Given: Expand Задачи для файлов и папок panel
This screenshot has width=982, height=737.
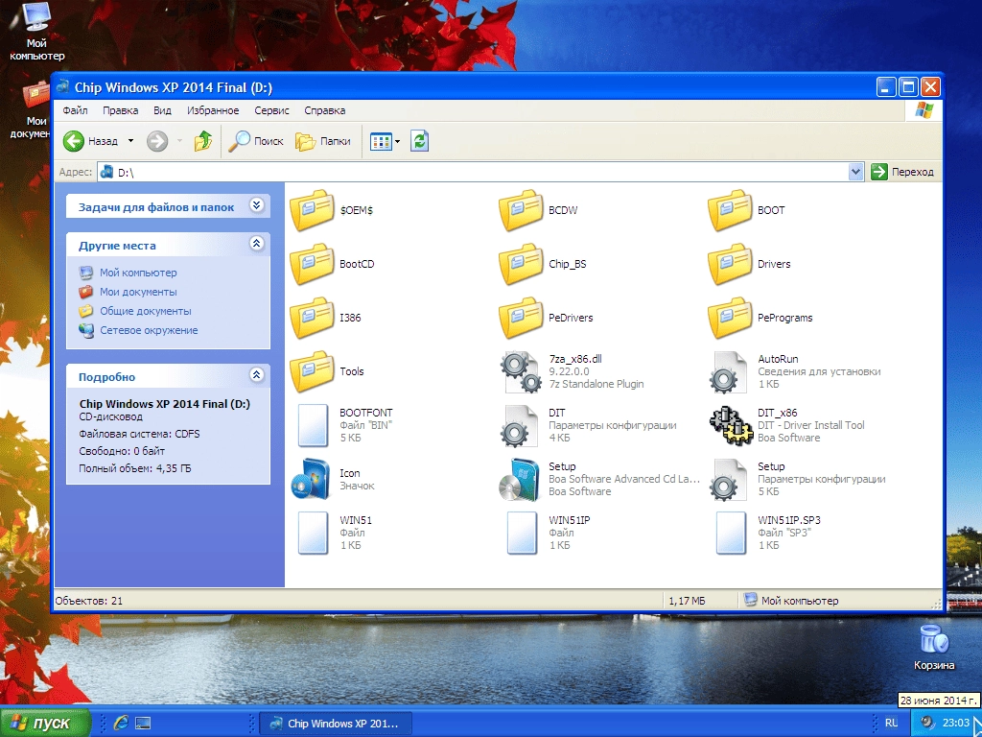Looking at the screenshot, I should 256,205.
